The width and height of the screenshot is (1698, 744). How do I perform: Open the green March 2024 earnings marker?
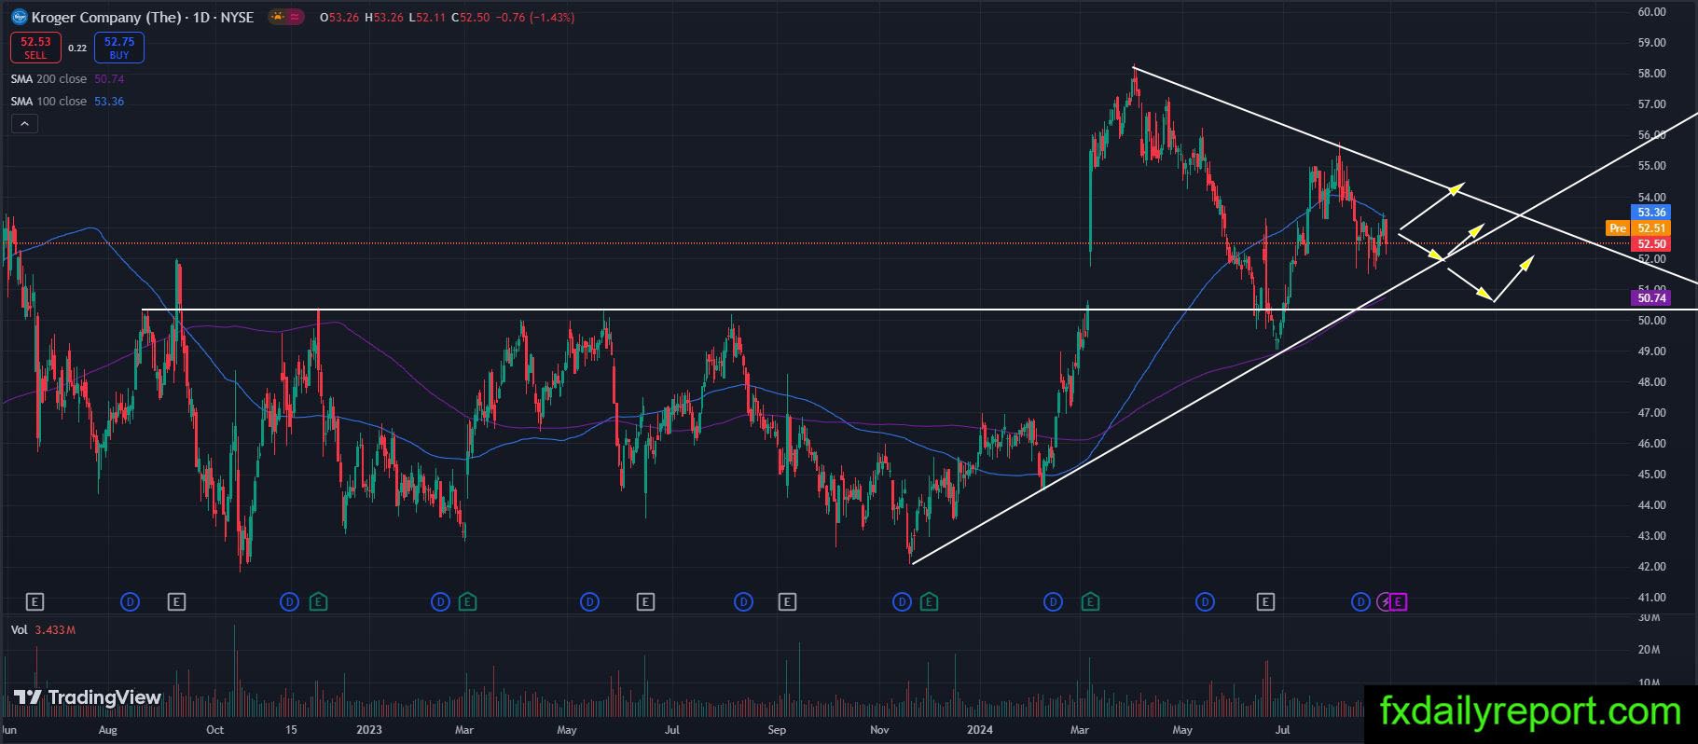[x=1089, y=602]
